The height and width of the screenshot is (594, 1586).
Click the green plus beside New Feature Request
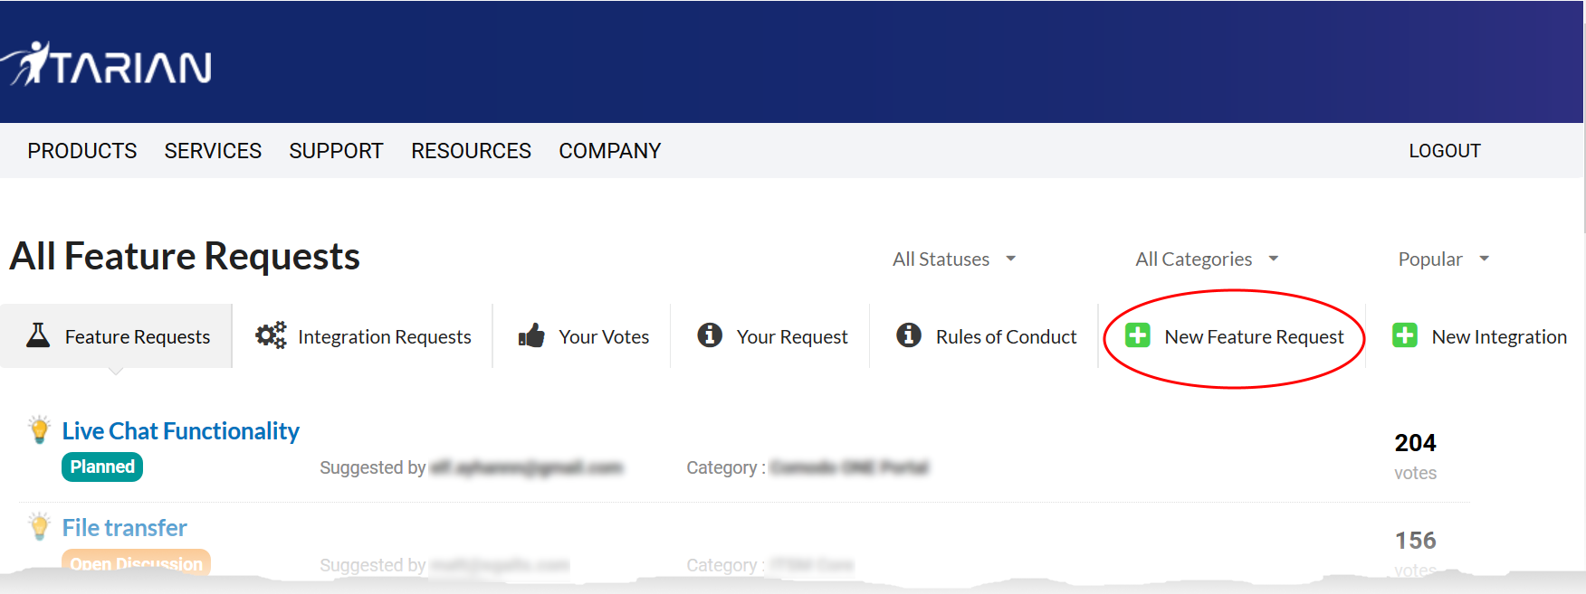coord(1138,335)
